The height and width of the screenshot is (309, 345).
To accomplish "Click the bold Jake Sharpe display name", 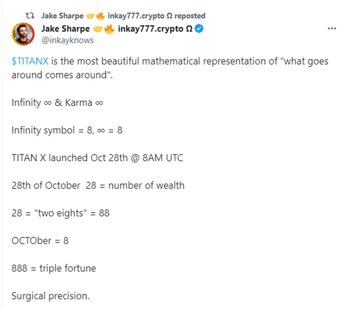I will click(66, 29).
